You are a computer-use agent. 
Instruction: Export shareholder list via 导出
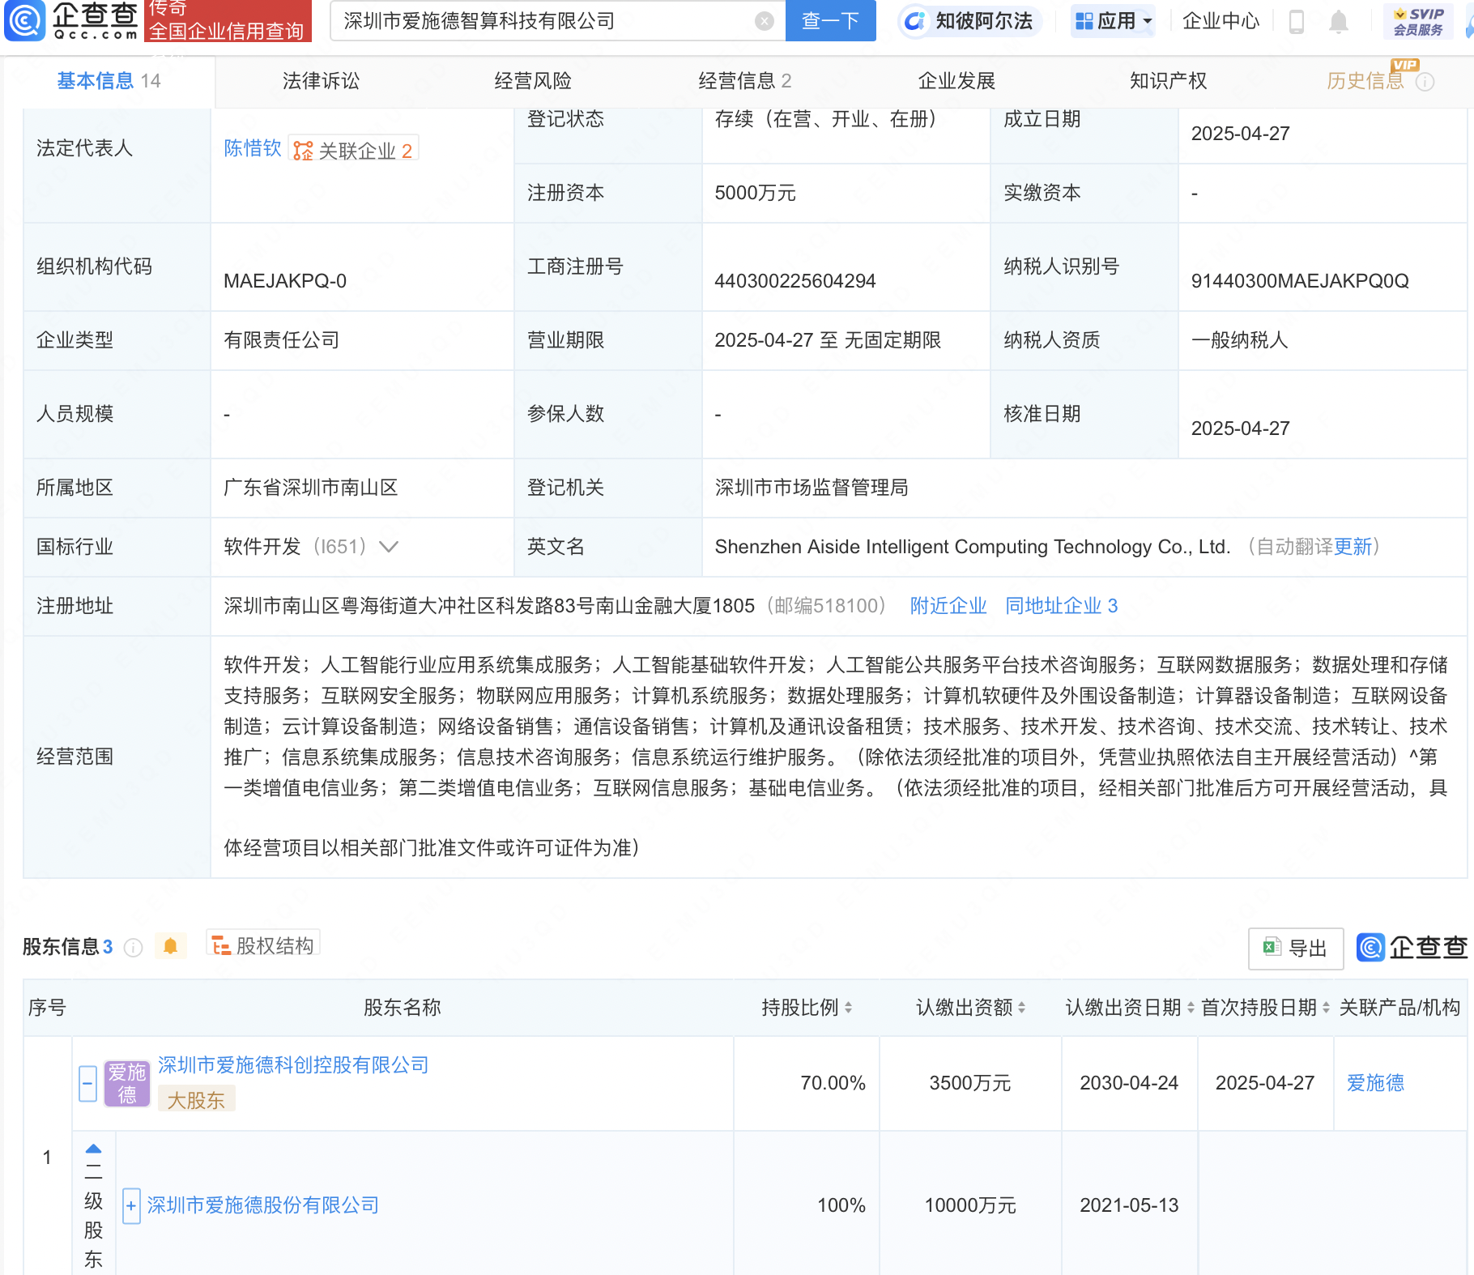(1296, 948)
